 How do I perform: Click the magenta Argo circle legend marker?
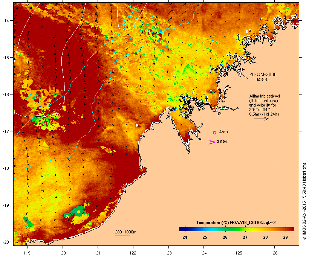click(215, 133)
